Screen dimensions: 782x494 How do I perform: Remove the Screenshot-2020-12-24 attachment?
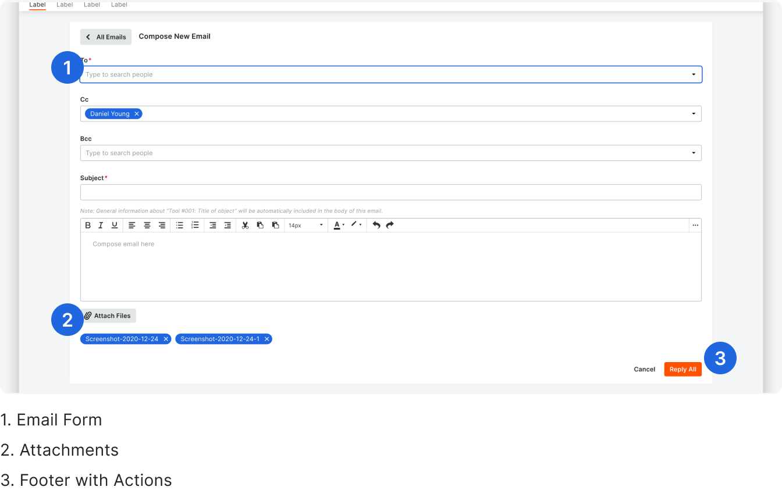coord(166,339)
